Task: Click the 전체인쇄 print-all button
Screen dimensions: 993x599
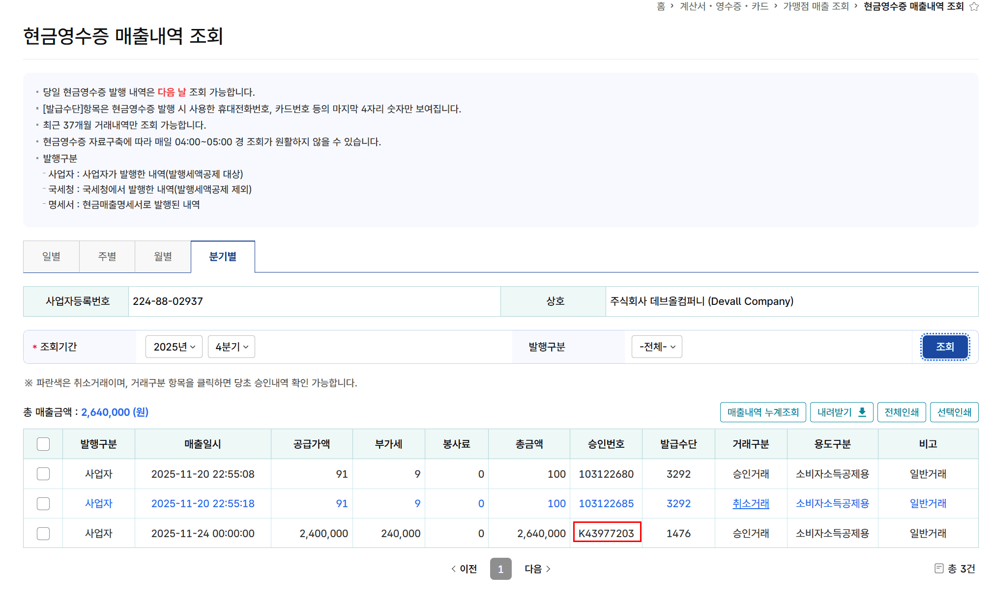Action: [902, 412]
